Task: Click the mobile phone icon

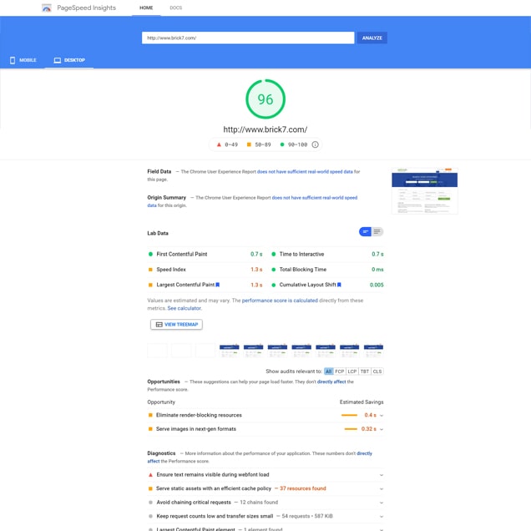Action: coord(13,60)
